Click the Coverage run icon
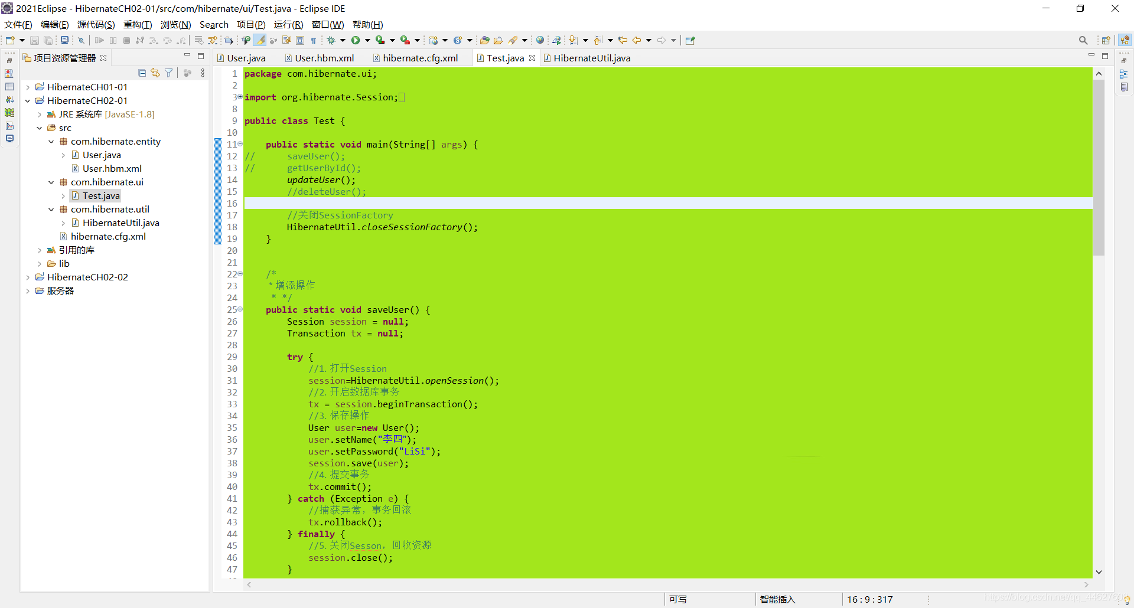 click(380, 40)
